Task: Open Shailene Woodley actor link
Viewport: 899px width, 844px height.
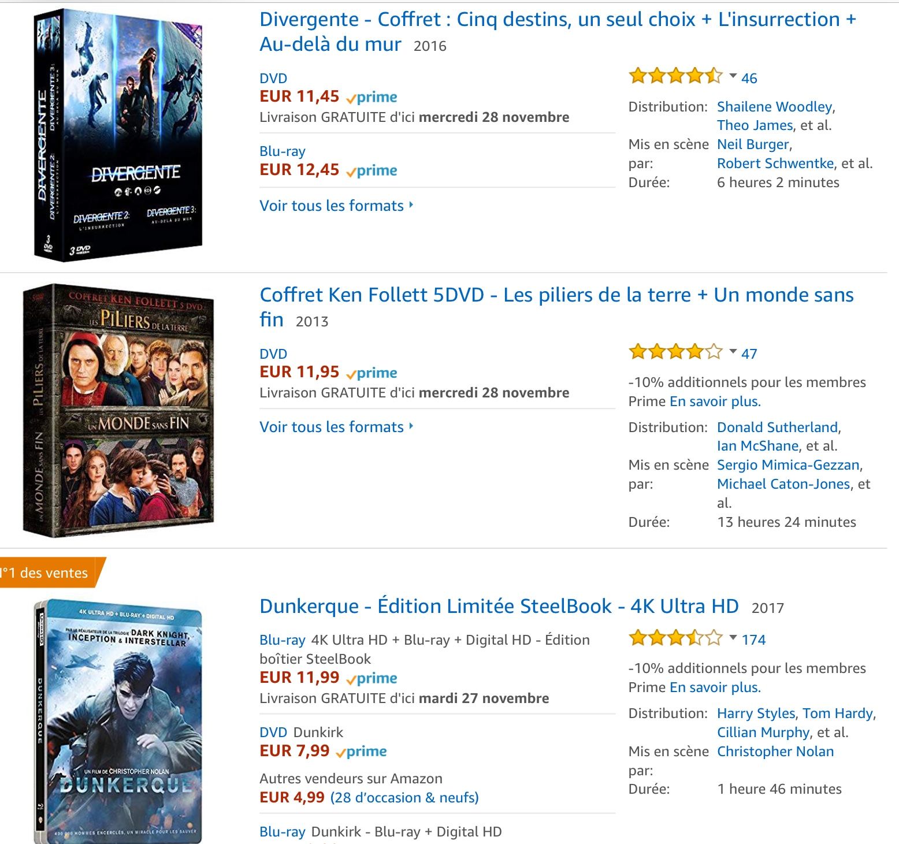Action: 774,107
